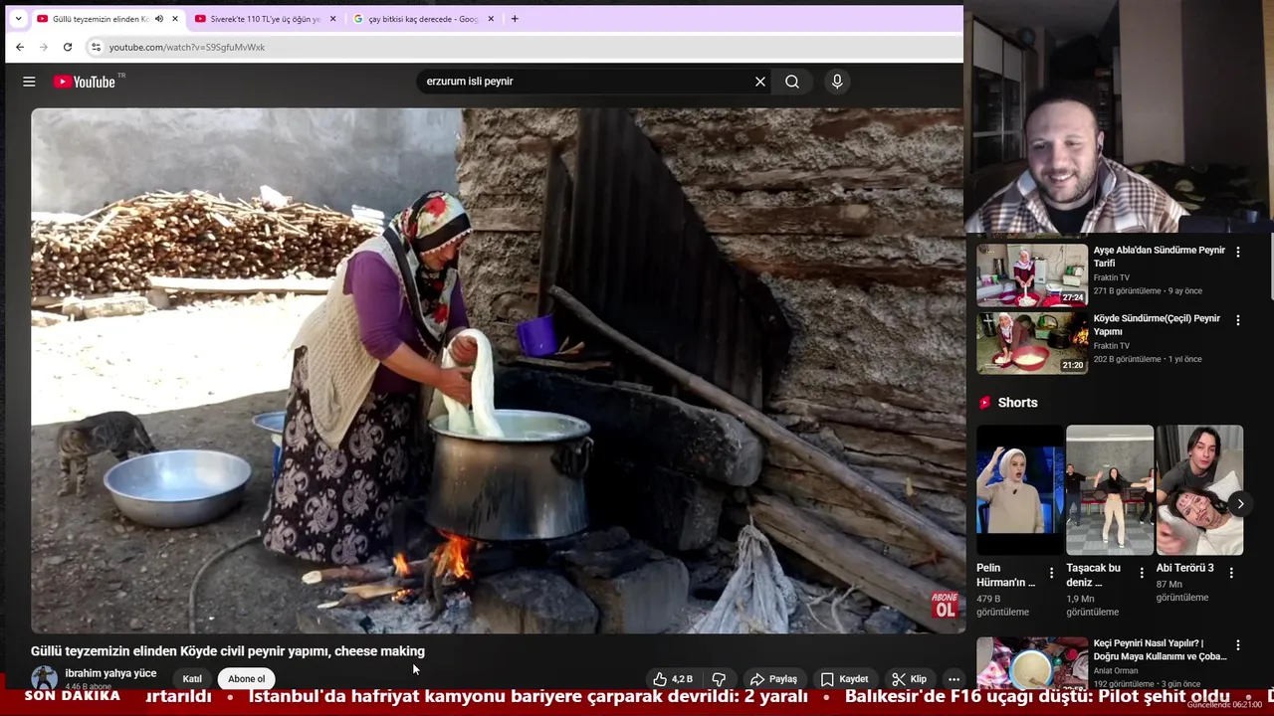Save the video with Kaydet

(844, 679)
